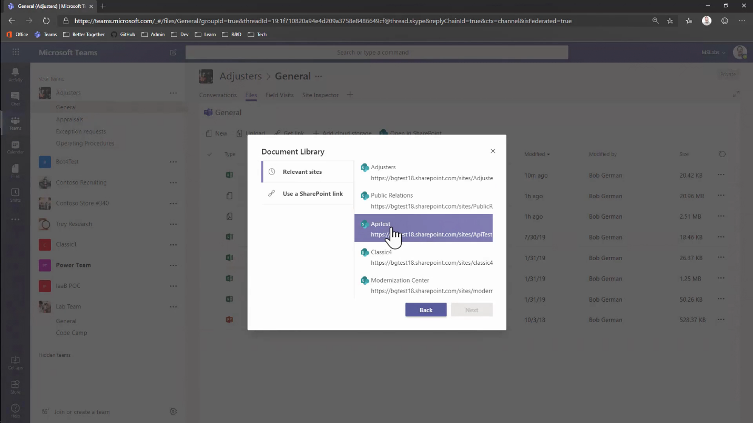The width and height of the screenshot is (753, 423).
Task: Open IaaB POC team more options
Action: point(173,286)
